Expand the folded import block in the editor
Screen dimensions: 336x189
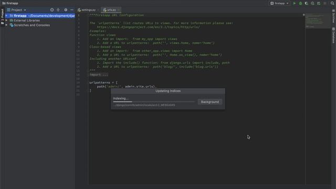[x=99, y=75]
